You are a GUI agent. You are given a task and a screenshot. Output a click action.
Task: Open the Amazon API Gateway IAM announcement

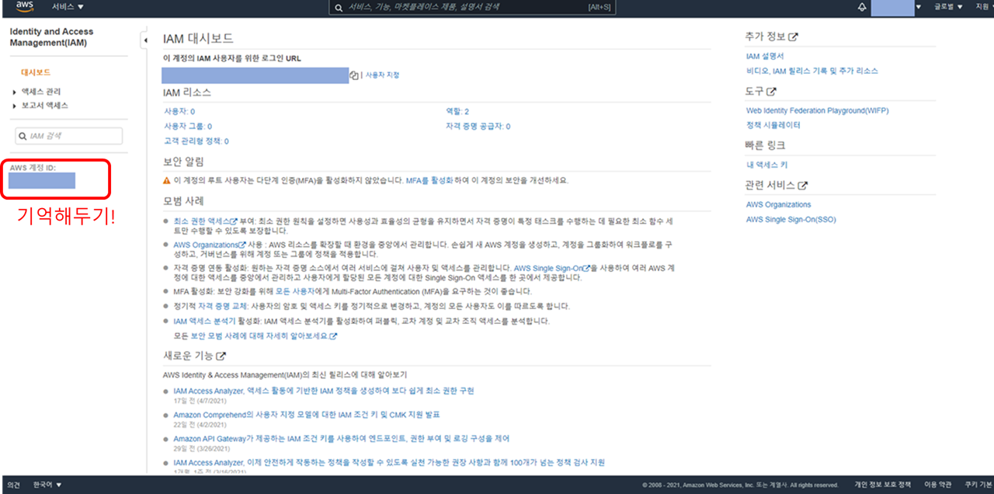(342, 439)
